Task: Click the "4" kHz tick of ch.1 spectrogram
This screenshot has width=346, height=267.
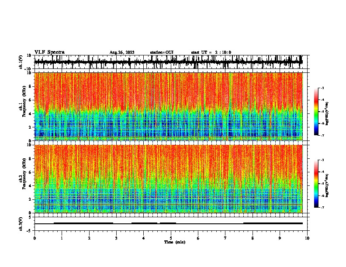Action: click(x=30, y=114)
